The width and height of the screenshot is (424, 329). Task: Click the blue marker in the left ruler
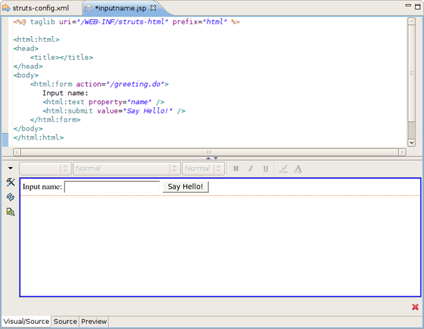[x=5, y=140]
